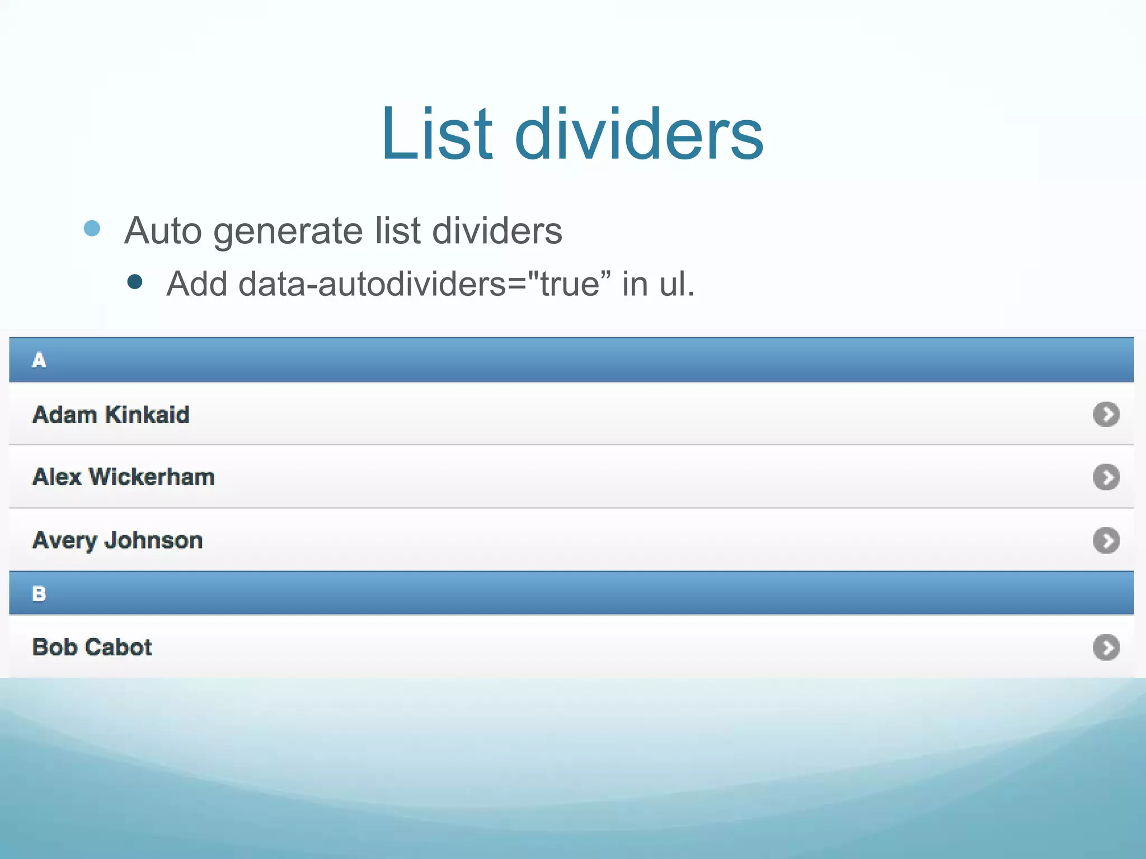Select the Bob Cabot list entry
The width and height of the screenshot is (1146, 859).
(571, 647)
